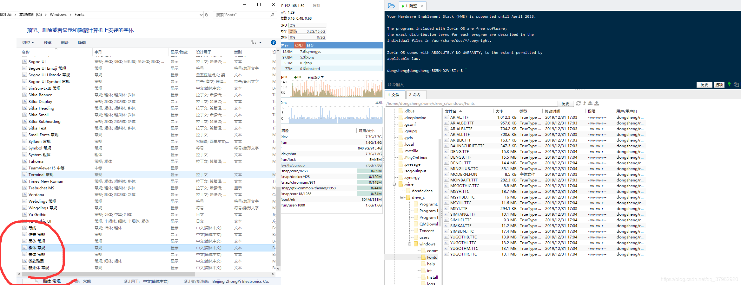Select the Fonts folder in the tree
The height and width of the screenshot is (285, 741).
[432, 257]
